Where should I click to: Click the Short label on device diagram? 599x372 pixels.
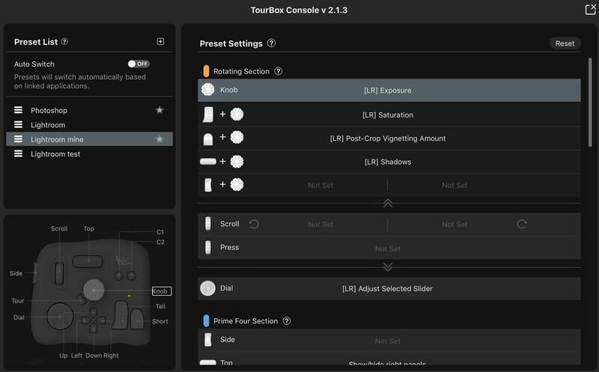pos(160,321)
